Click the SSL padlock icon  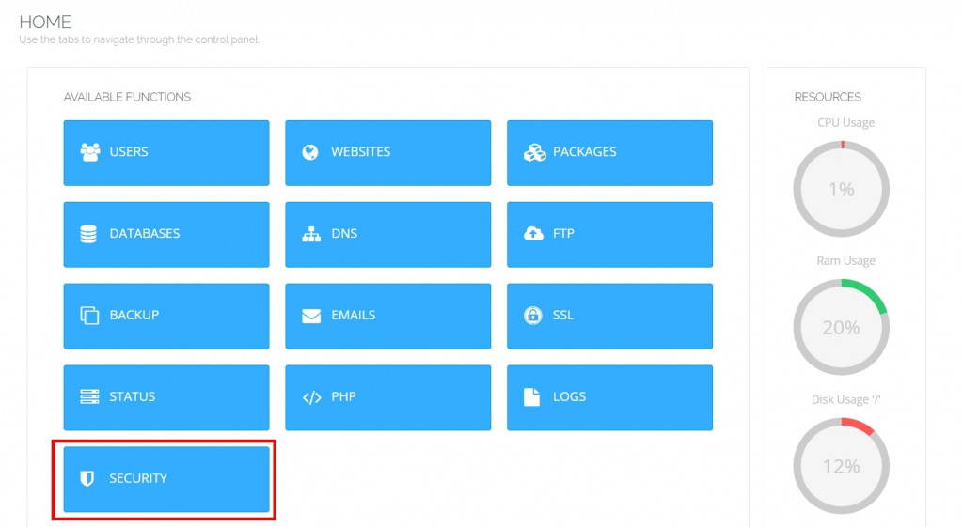pyautogui.click(x=532, y=316)
